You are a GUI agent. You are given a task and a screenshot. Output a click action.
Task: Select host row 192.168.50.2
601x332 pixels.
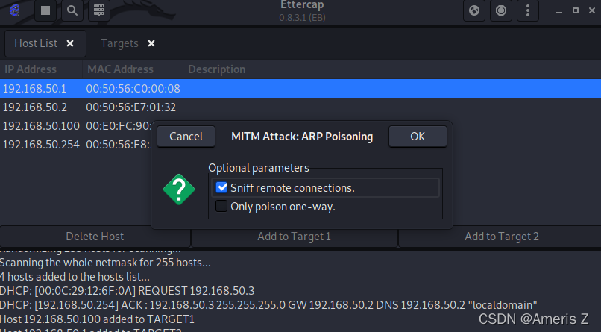[300, 107]
